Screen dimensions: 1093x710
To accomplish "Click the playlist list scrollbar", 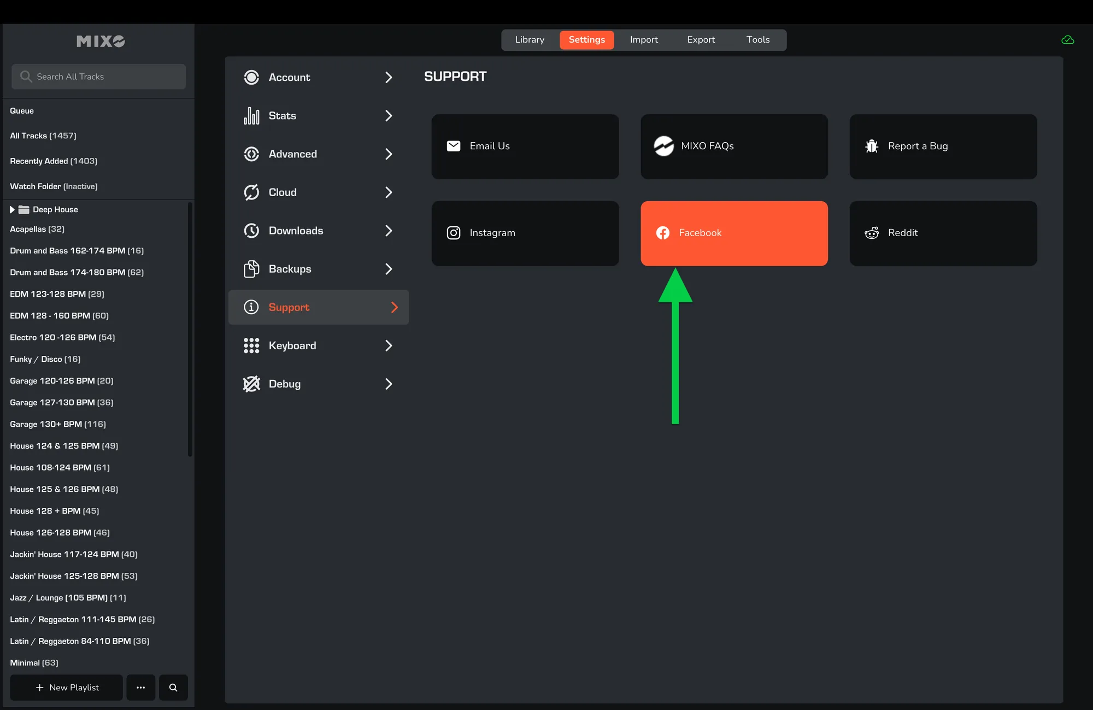I will (x=190, y=328).
